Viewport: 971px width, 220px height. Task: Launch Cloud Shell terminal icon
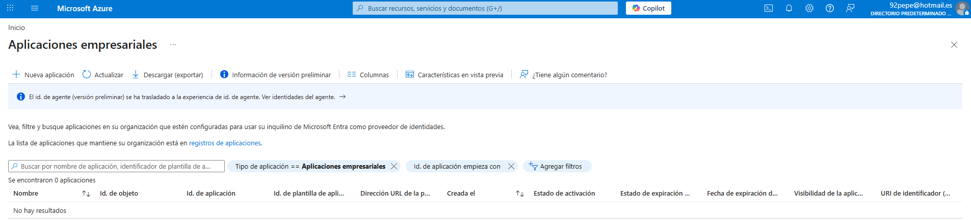[769, 8]
